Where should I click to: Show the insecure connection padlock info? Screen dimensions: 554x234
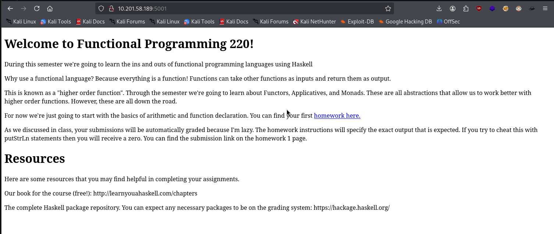tap(110, 8)
